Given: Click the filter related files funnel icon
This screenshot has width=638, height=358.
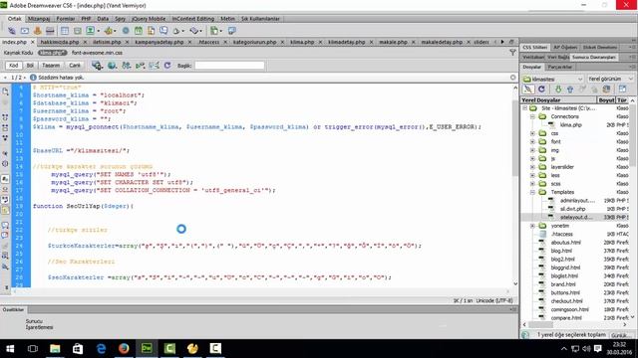Looking at the screenshot, I should click(x=512, y=53).
